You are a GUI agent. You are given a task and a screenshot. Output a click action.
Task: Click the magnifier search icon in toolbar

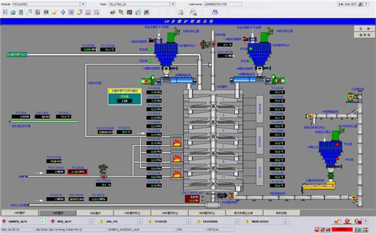[193, 12]
